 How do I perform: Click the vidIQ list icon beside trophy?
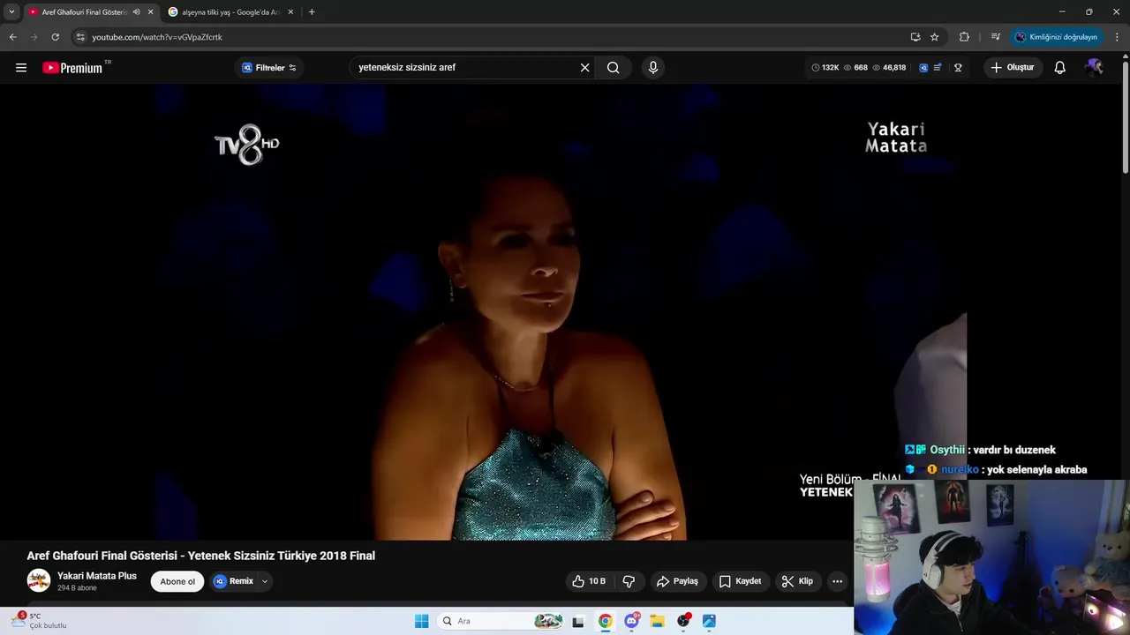click(x=938, y=68)
